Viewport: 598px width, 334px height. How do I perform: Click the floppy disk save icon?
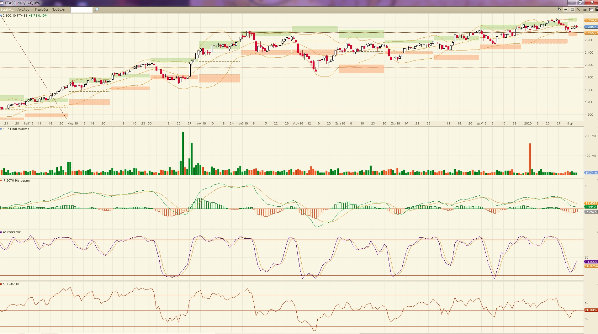coord(596,9)
